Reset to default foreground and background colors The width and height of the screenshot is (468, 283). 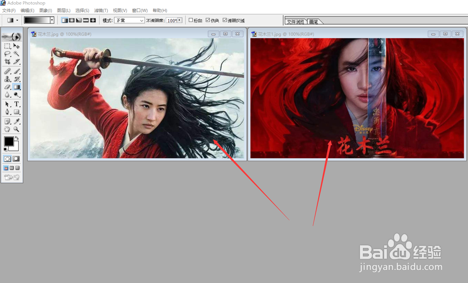[5, 150]
